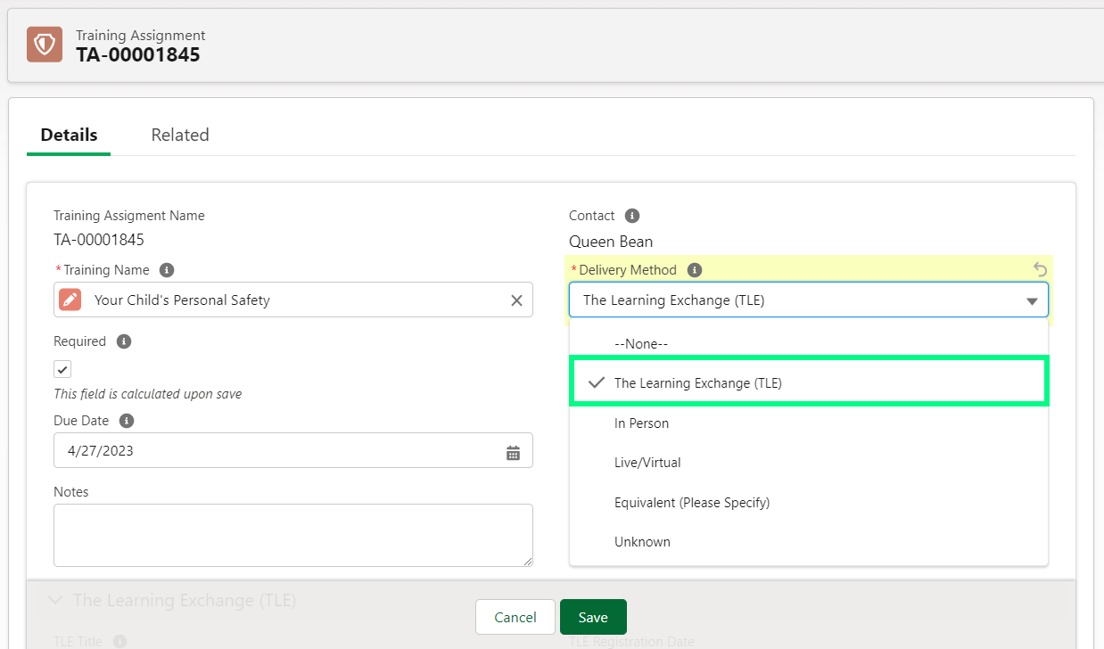Click the Training Name info icon
1104x649 pixels.
tap(167, 270)
